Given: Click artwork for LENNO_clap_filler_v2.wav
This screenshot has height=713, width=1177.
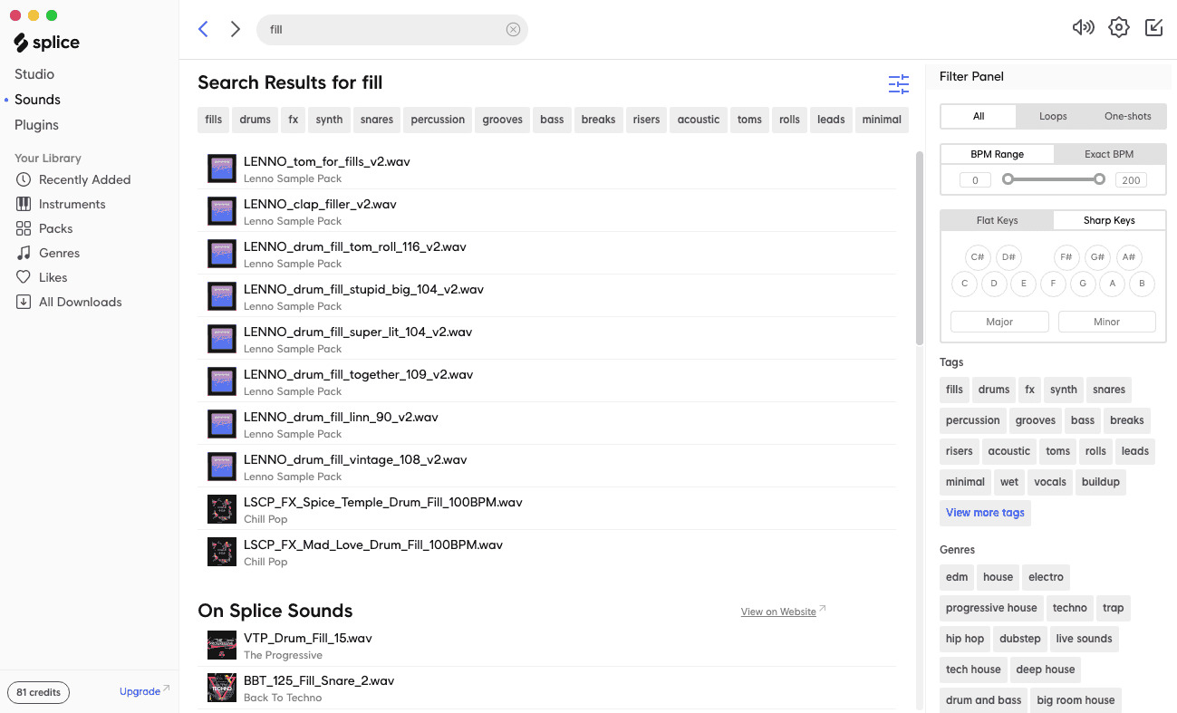Looking at the screenshot, I should point(222,211).
